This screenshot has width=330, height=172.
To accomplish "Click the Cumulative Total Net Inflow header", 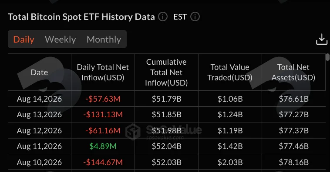I will click(166, 72).
